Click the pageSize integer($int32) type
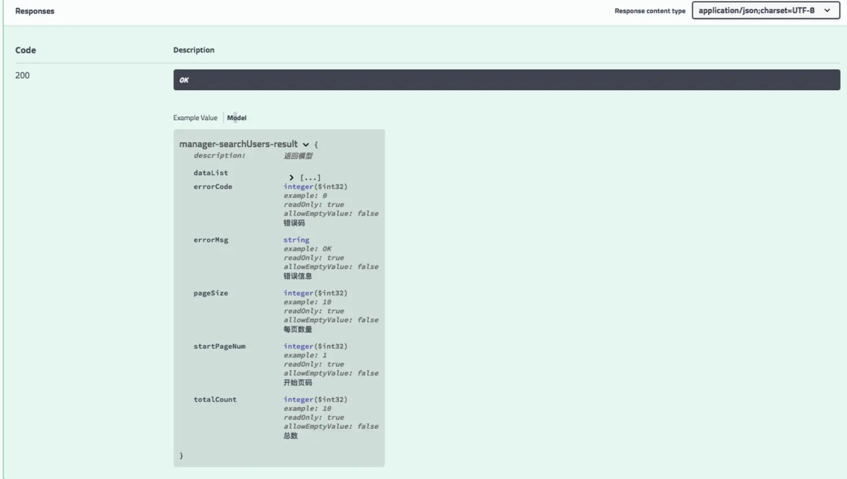 coord(316,293)
